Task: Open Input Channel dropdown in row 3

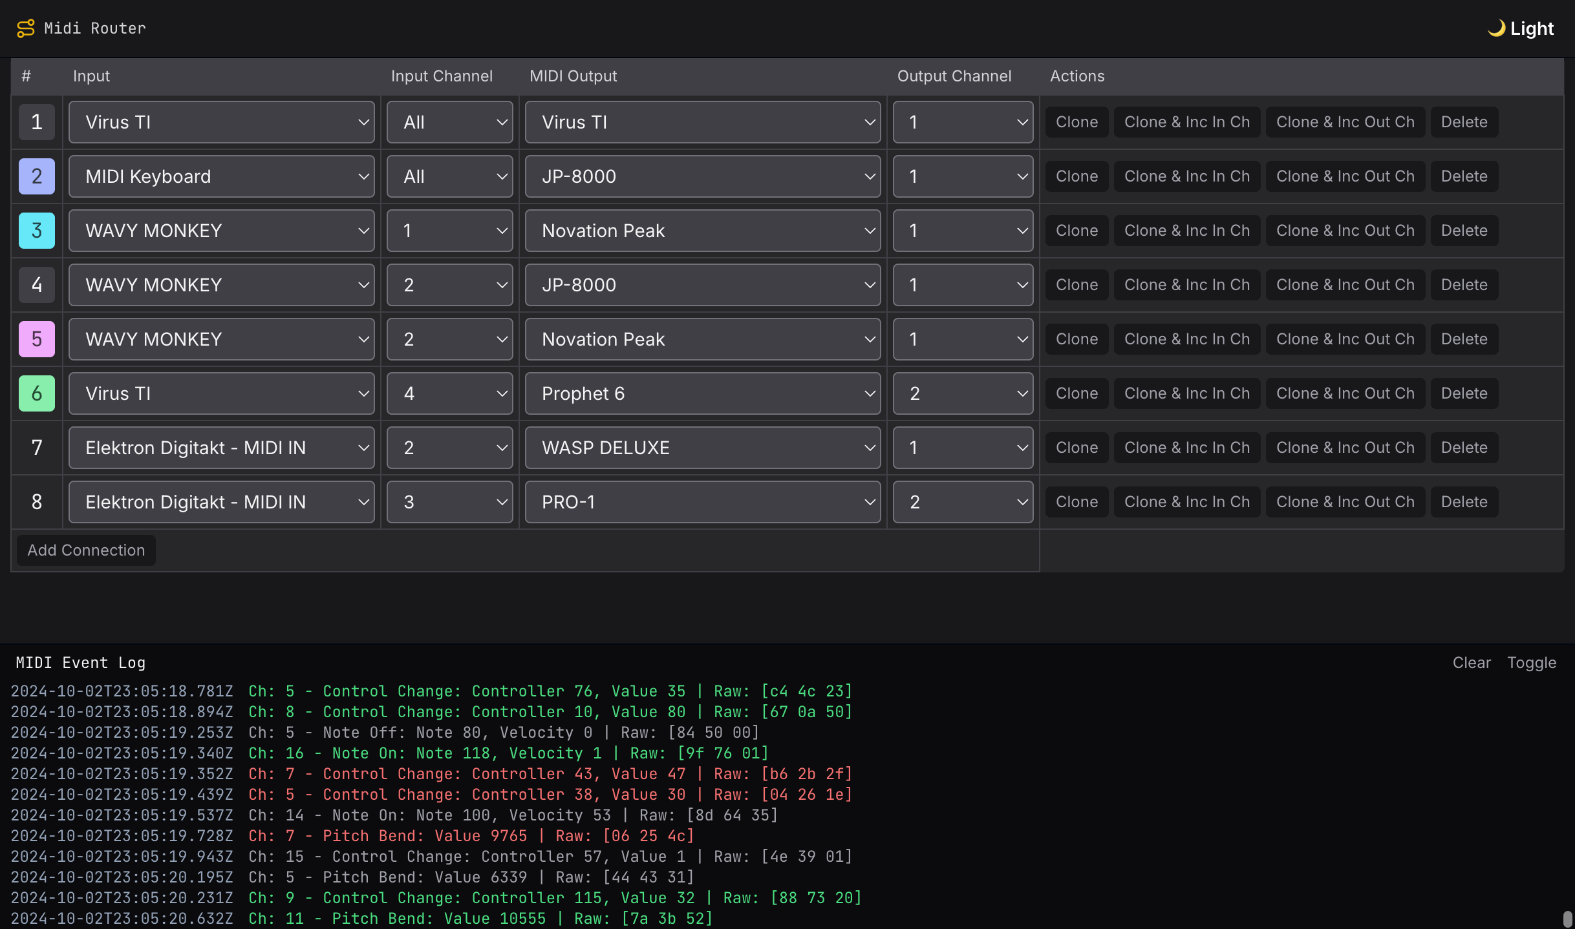Action: pos(449,231)
